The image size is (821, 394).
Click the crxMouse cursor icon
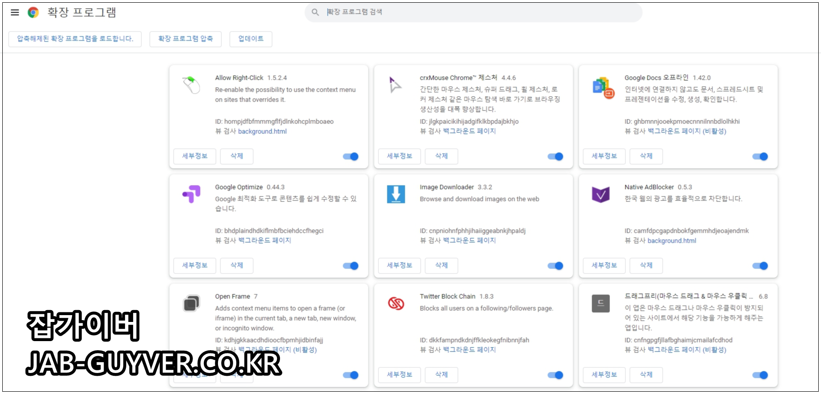(x=395, y=85)
